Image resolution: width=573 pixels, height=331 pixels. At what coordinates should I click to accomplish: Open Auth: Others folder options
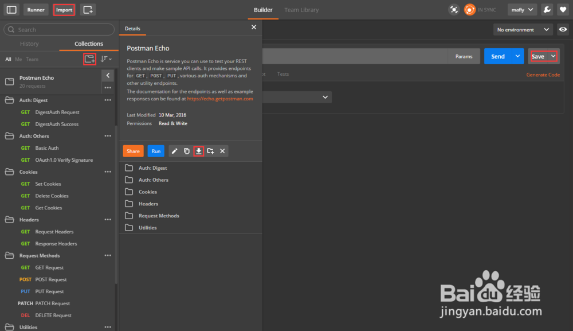tap(108, 136)
